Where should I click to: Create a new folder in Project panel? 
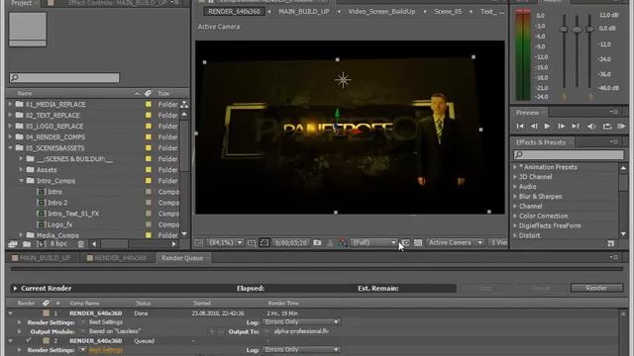(x=27, y=244)
